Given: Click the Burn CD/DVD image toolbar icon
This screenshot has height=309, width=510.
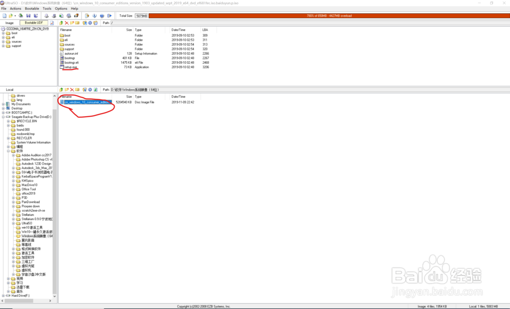Looking at the screenshot, I should click(x=76, y=16).
